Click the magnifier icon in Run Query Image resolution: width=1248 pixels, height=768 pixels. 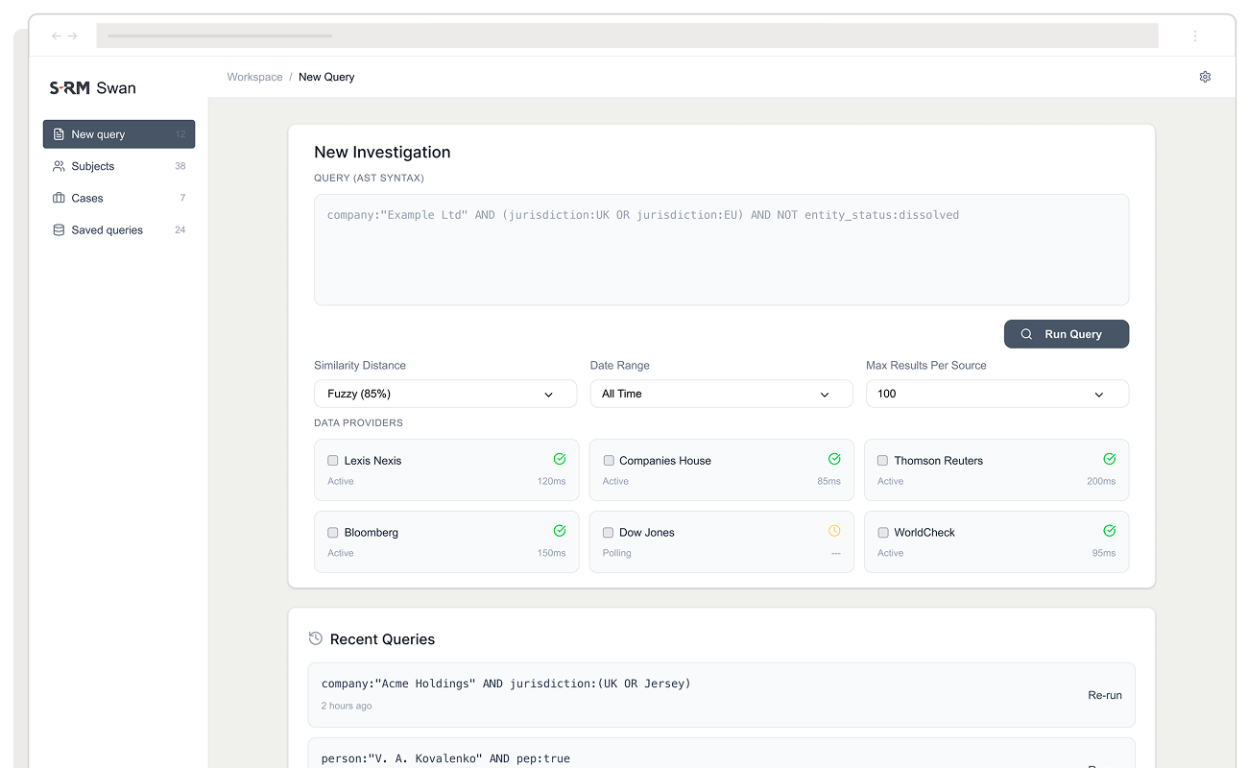pyautogui.click(x=1026, y=334)
